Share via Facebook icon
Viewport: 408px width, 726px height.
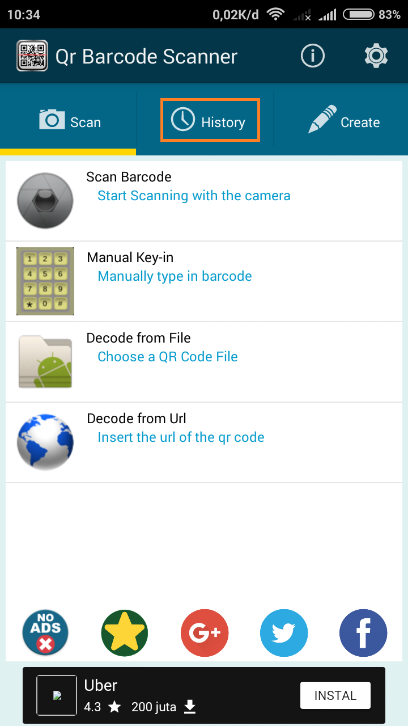[x=363, y=633]
